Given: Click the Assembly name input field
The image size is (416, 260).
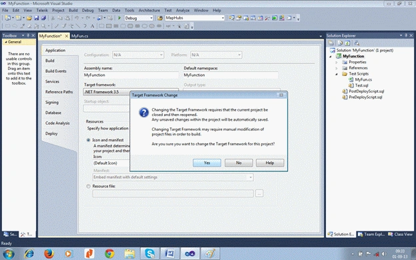Looking at the screenshot, I should 131,75.
